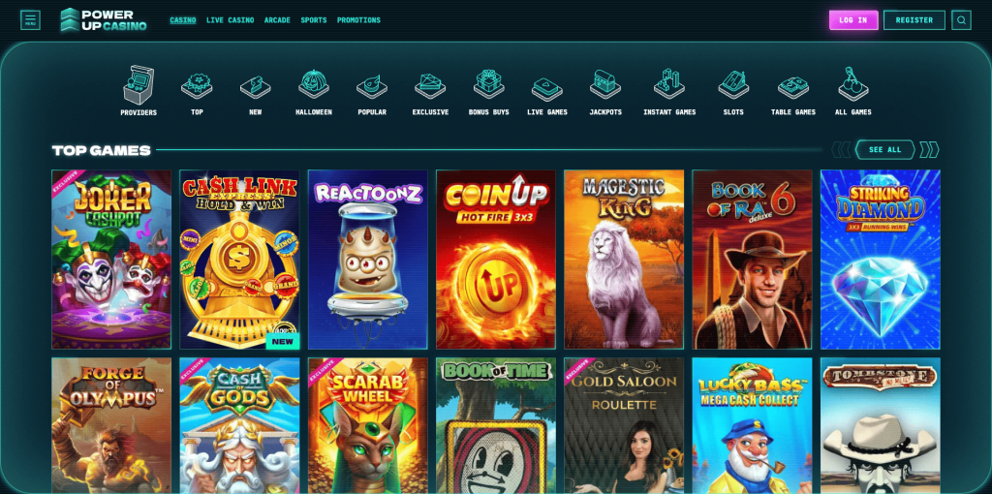Go to next Top Games page arrows
The image size is (992, 494).
[929, 150]
